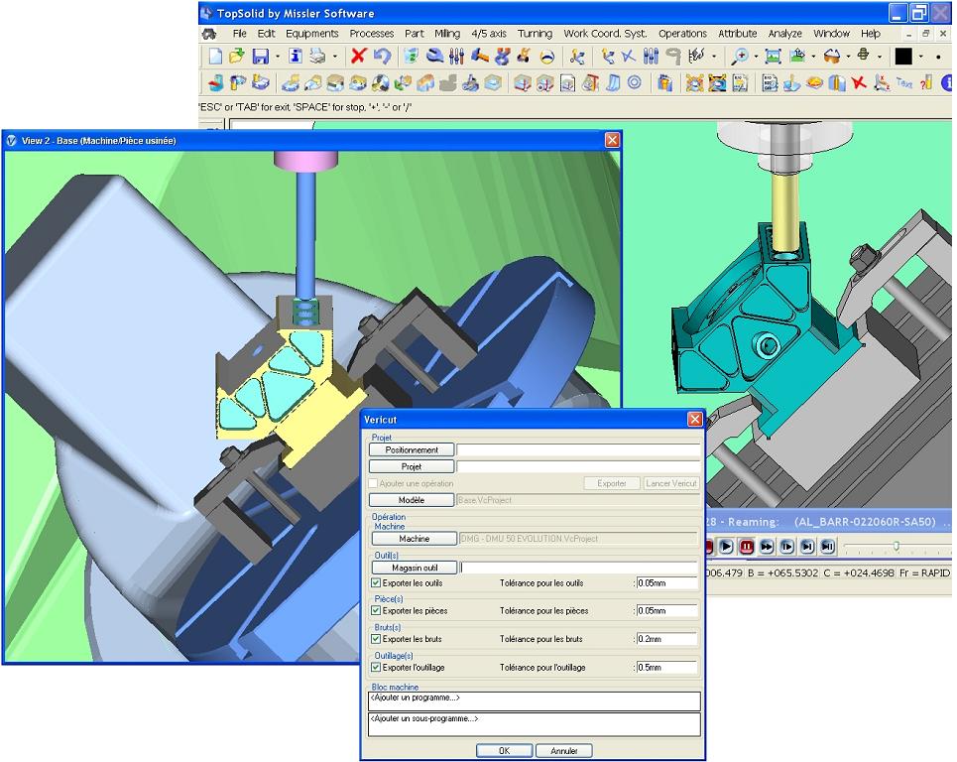Screen dimensions: 957x762
Task: Toggle the Exporter les outils checkbox
Action: click(x=376, y=583)
